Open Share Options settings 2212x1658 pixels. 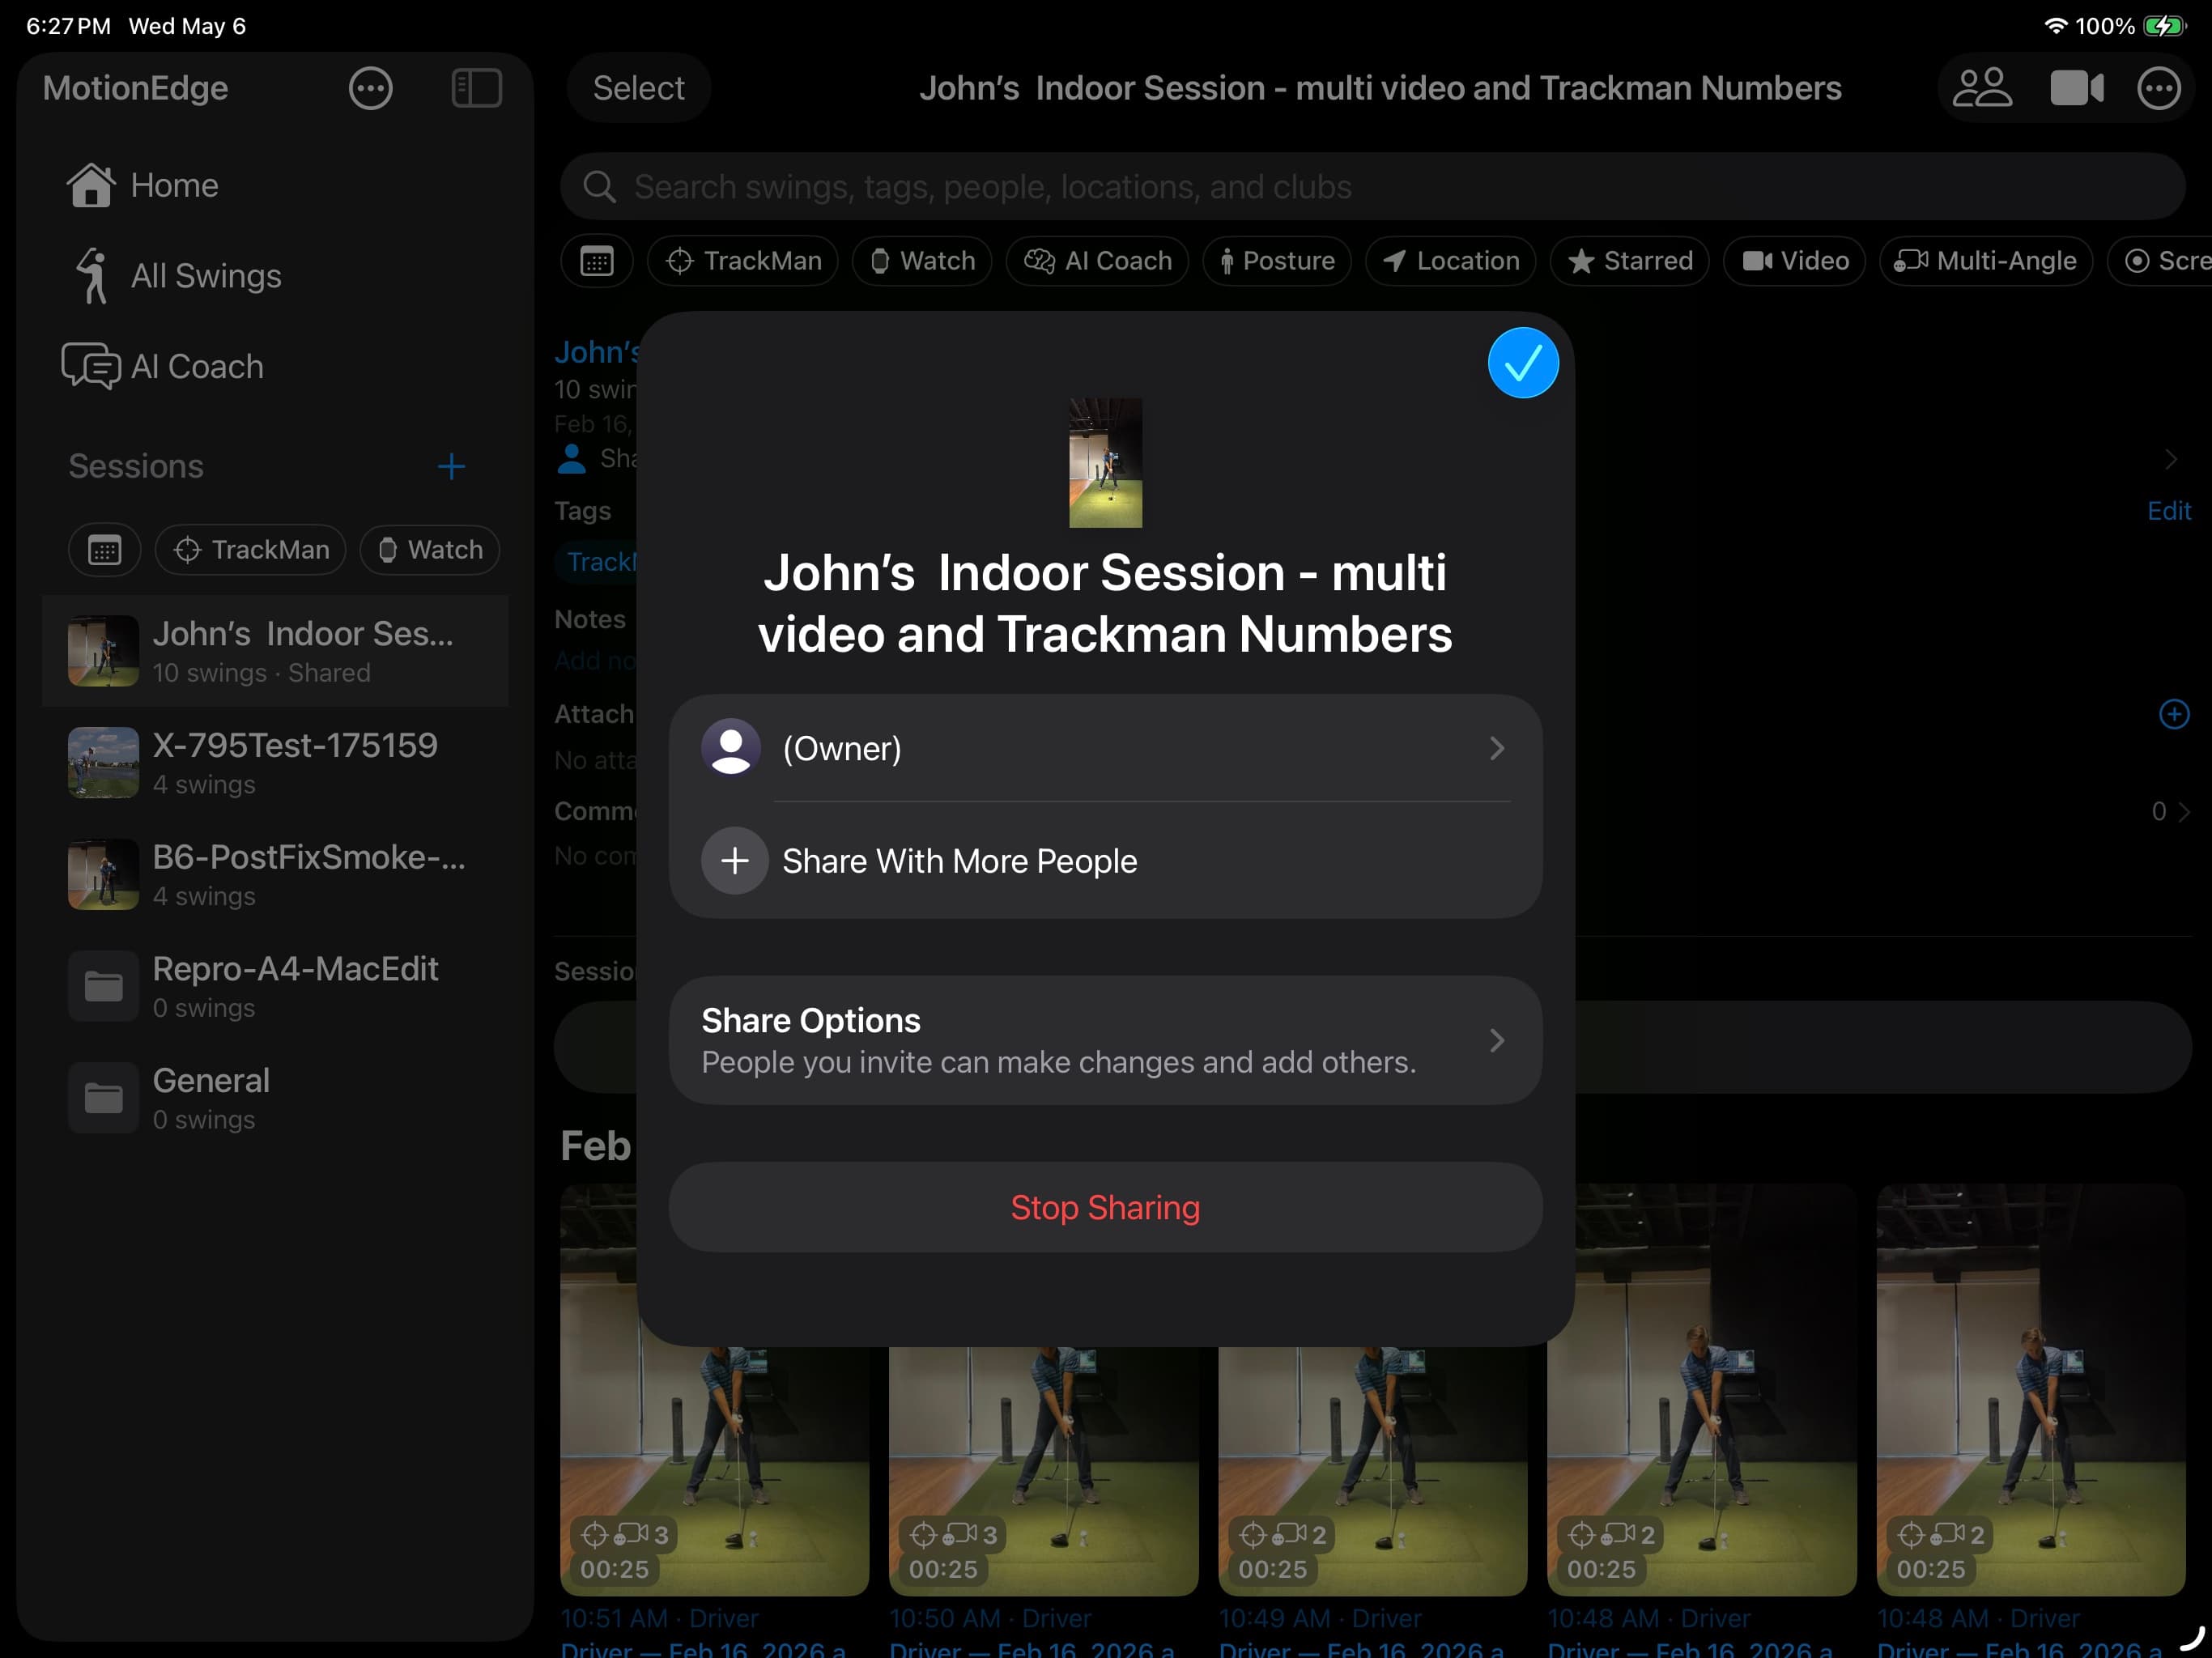(x=1105, y=1040)
